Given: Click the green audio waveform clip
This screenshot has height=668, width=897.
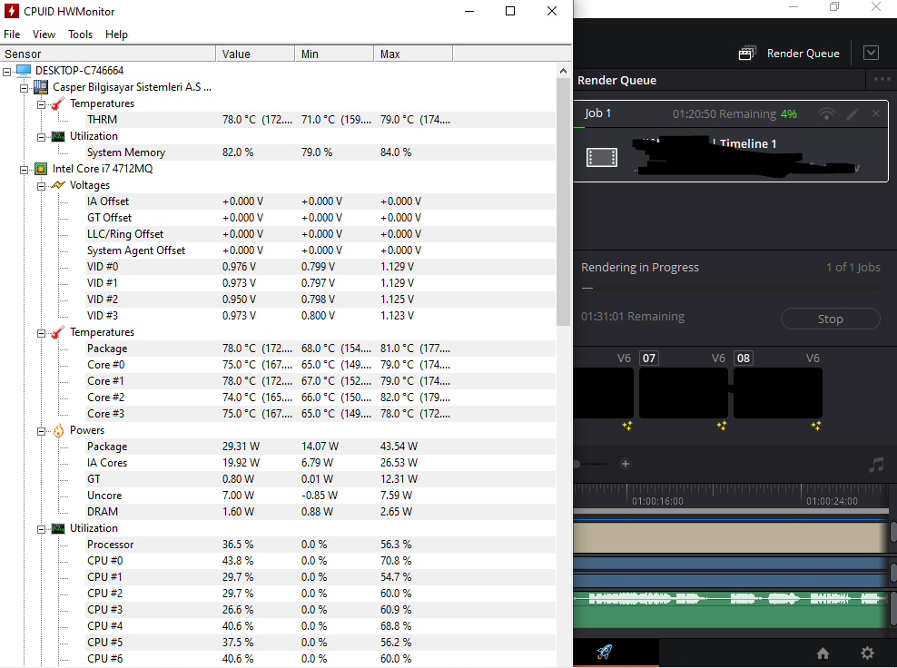Looking at the screenshot, I should tap(730, 610).
